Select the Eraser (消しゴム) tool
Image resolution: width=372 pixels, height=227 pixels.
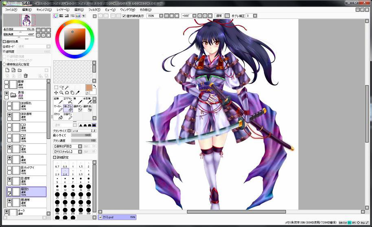[68, 108]
